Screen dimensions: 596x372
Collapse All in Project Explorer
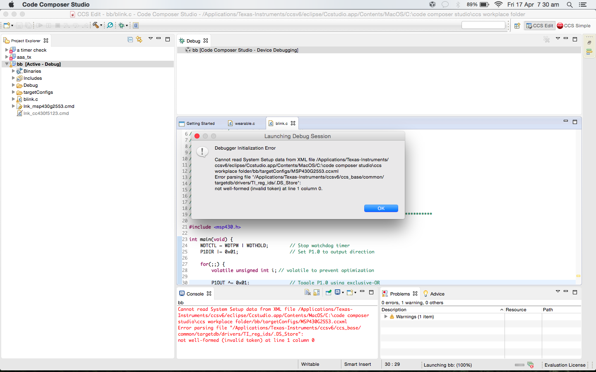pos(130,40)
